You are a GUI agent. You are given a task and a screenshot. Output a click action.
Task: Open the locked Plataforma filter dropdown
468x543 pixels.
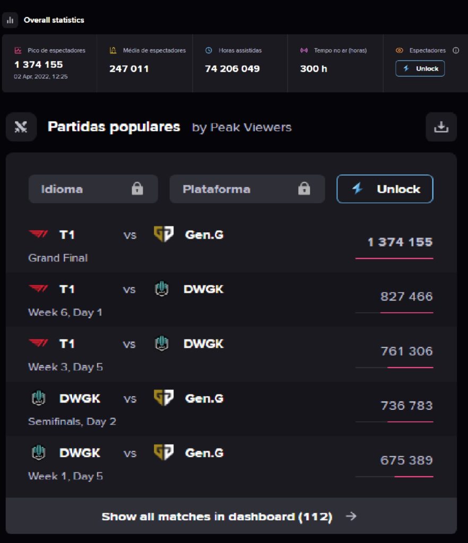247,189
